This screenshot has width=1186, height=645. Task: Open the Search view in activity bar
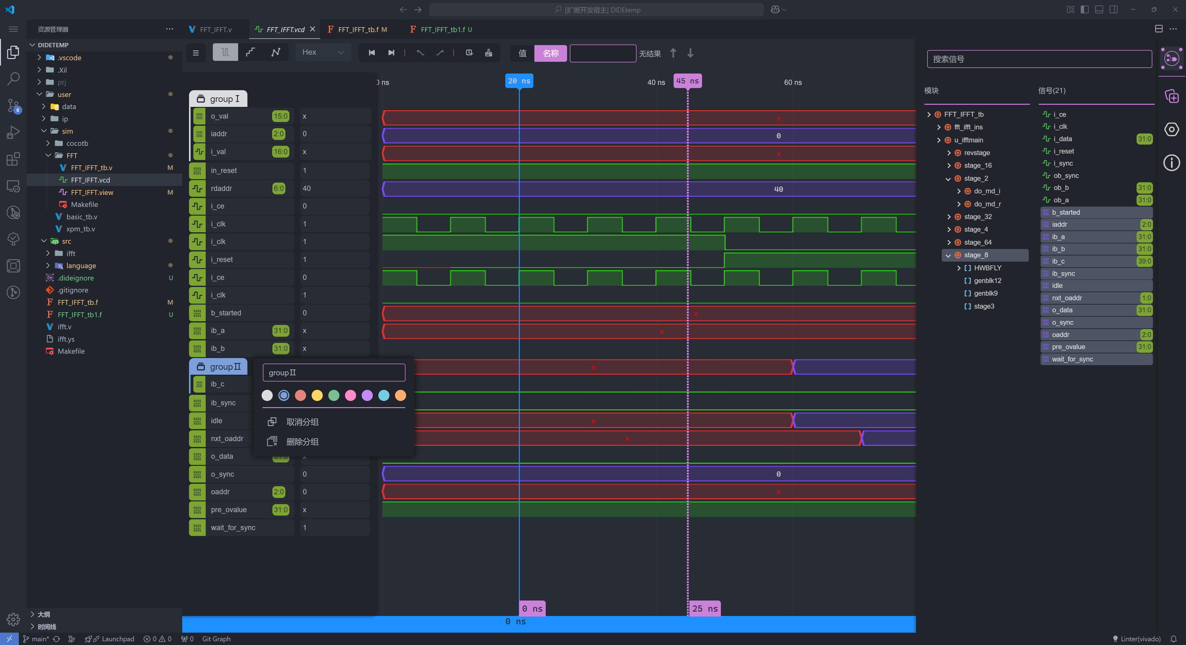(13, 79)
